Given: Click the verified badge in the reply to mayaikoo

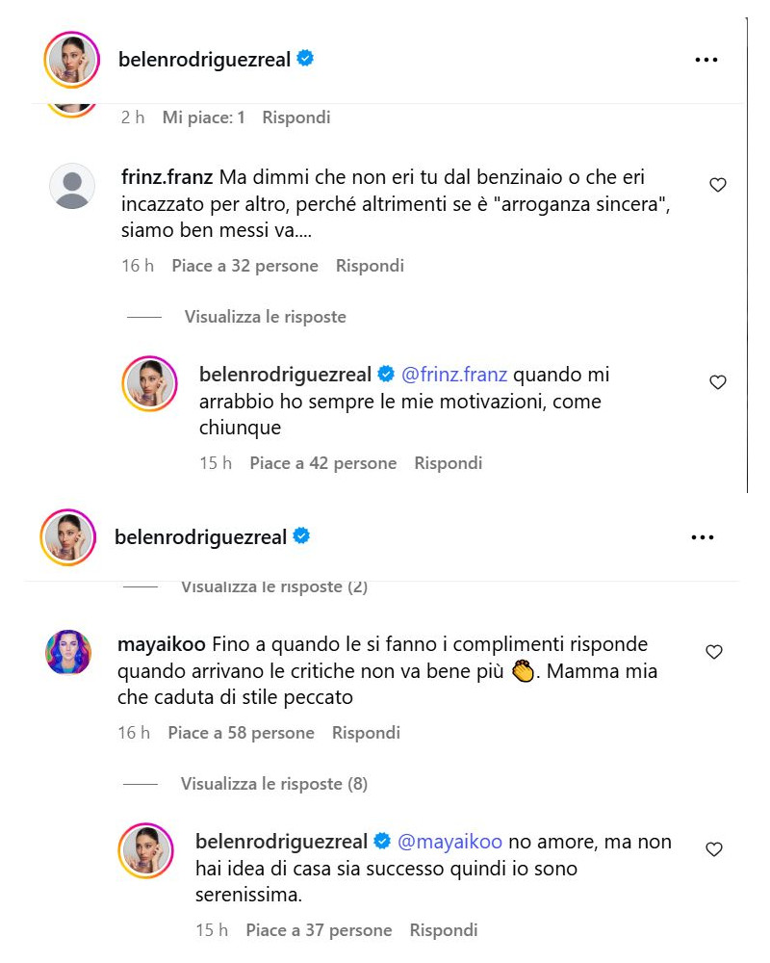Looking at the screenshot, I should coord(382,842).
